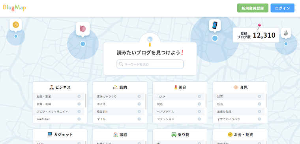Click the BlogMap logo
Screen dimensions: 300x144
[x=15, y=8]
